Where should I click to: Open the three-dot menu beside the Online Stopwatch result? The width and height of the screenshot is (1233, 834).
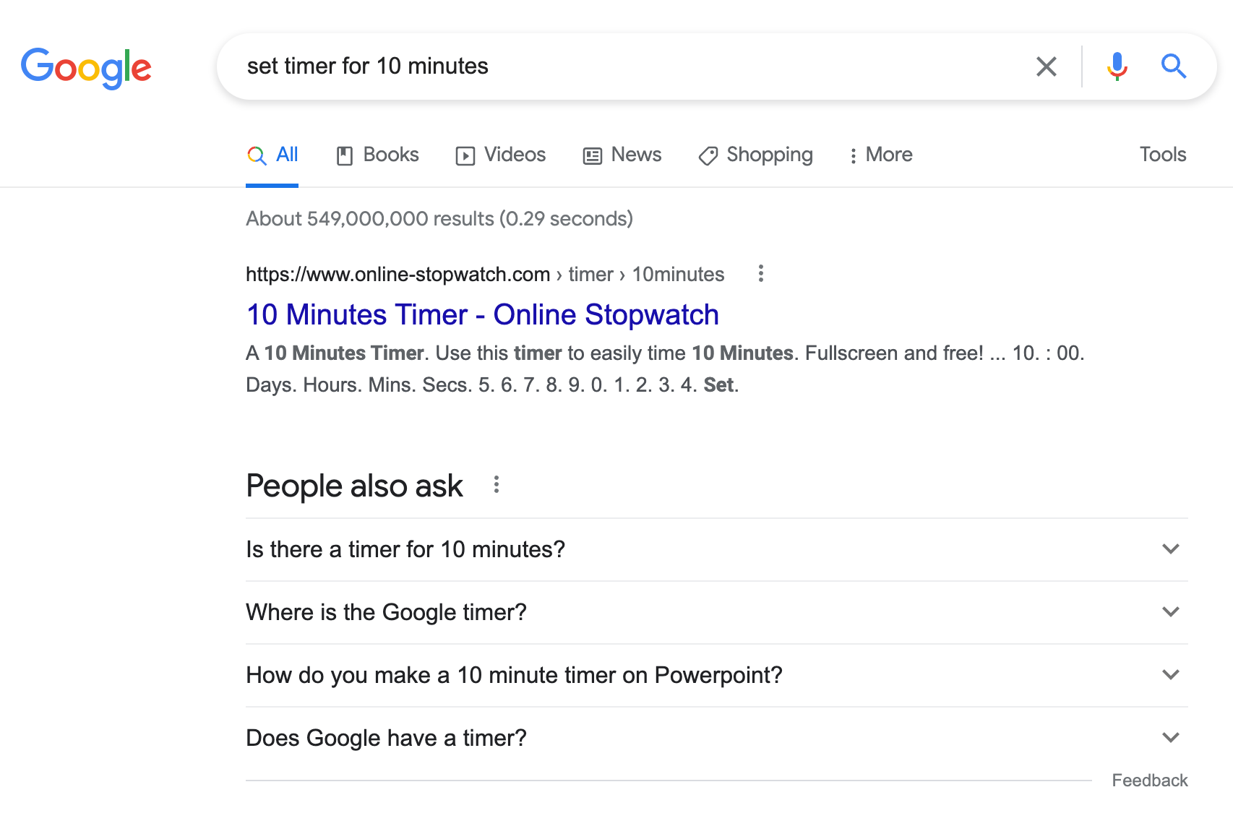tap(761, 275)
